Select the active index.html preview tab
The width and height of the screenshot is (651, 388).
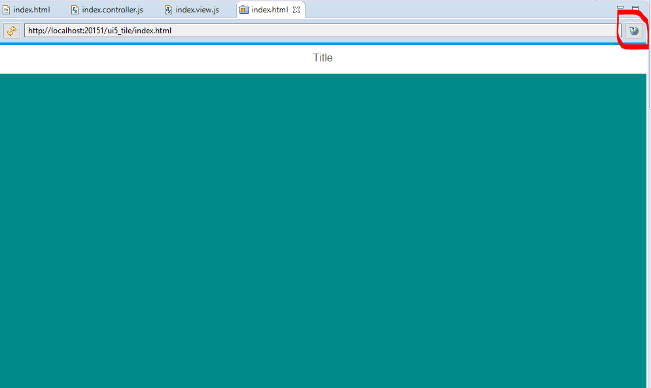pos(270,10)
